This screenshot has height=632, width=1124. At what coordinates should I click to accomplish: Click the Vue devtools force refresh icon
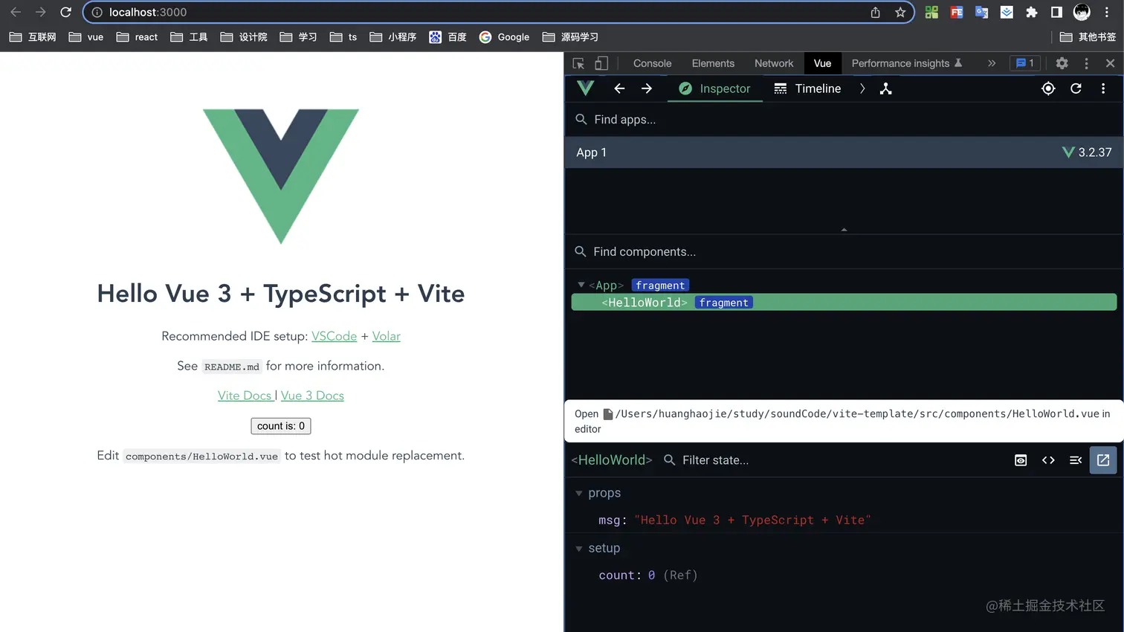pos(1076,88)
